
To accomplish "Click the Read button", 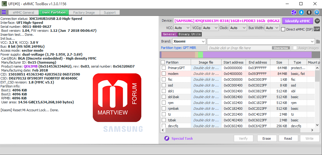I will tap(288, 138).
